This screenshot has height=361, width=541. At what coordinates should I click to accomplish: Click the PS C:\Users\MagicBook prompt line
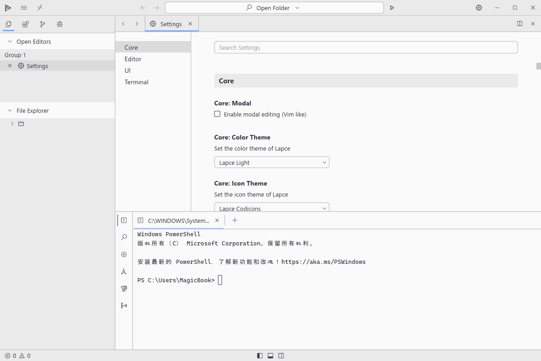176,280
